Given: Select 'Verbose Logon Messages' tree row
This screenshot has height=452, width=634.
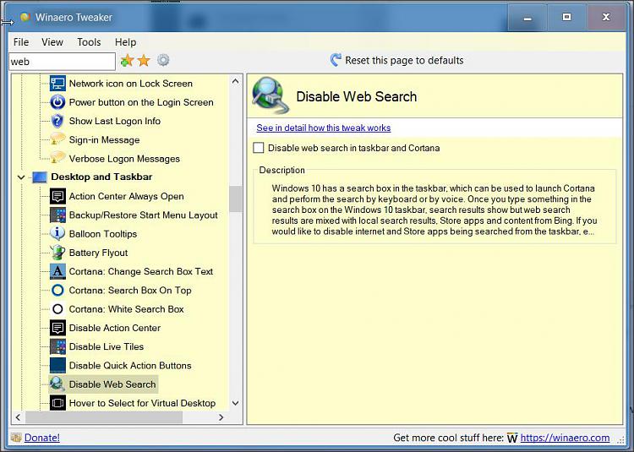Looking at the screenshot, I should (x=124, y=159).
